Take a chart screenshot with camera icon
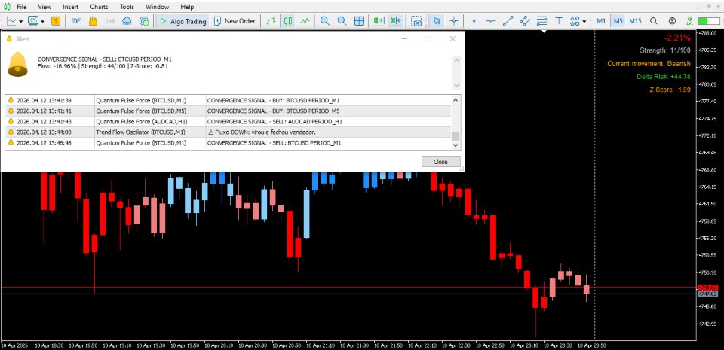 [416, 21]
